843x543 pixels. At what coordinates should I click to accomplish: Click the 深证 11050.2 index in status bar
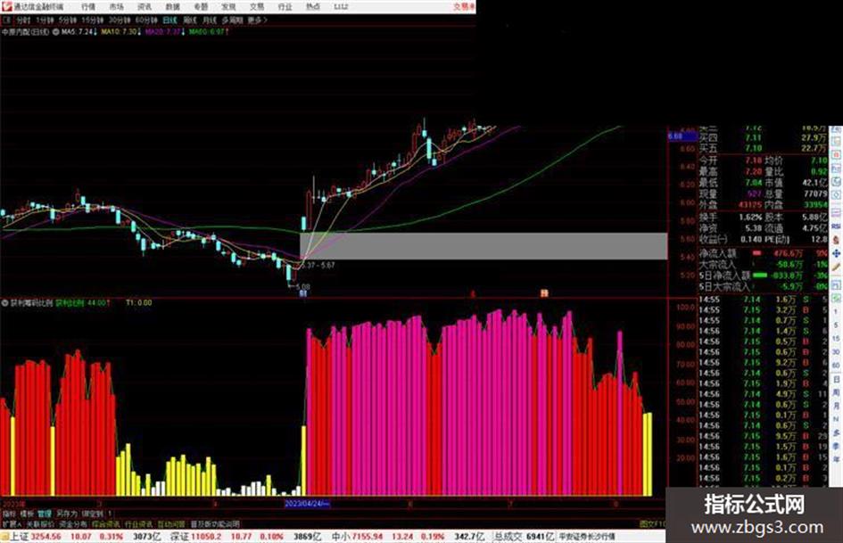coord(195,537)
